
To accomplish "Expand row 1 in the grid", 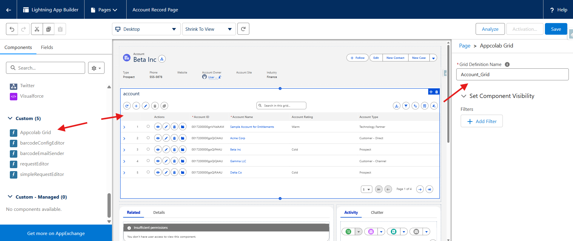I will [x=124, y=127].
